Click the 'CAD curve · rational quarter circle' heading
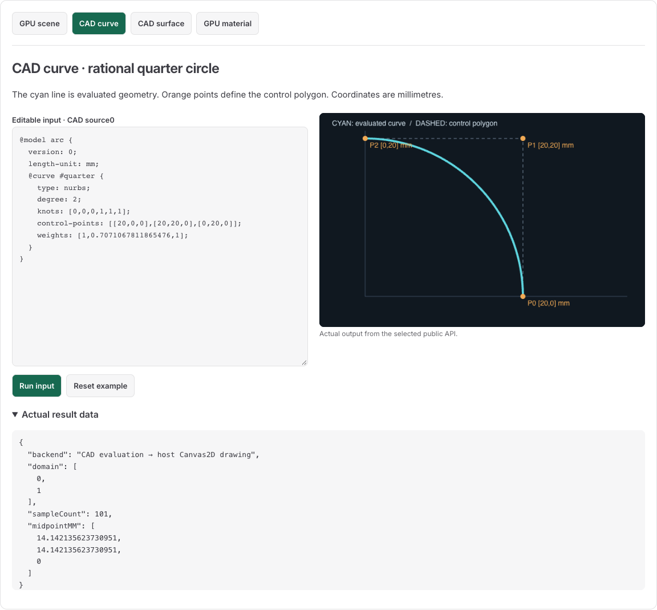Viewport: 657px width, 610px height. [116, 68]
